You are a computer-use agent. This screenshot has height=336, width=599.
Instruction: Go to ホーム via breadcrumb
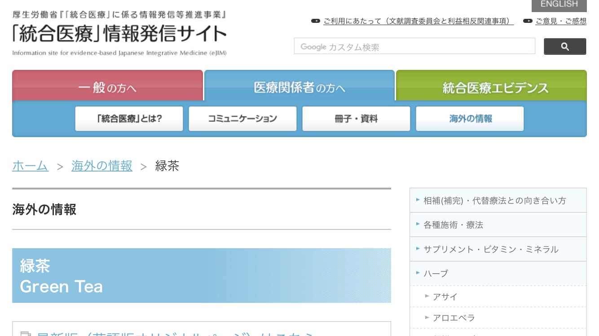[x=30, y=166]
